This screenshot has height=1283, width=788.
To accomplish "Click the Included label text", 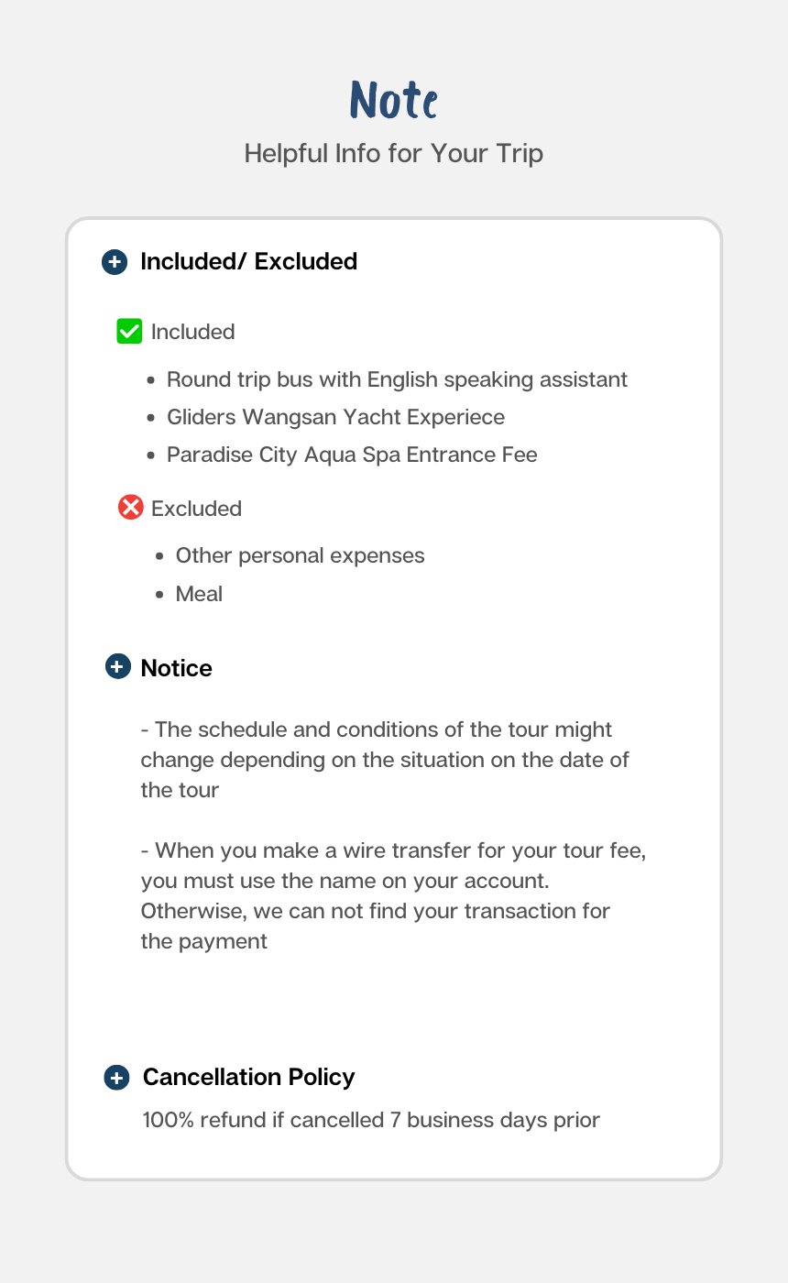I will click(192, 332).
